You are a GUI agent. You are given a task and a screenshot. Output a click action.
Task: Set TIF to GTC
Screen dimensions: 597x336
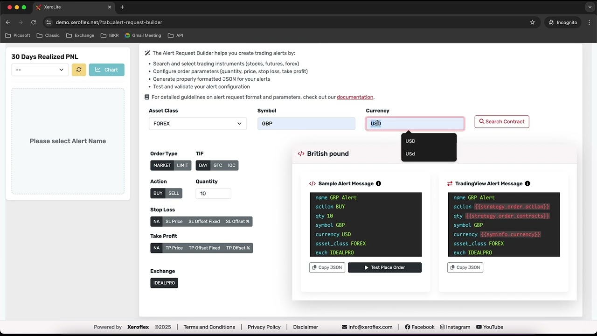tap(218, 165)
